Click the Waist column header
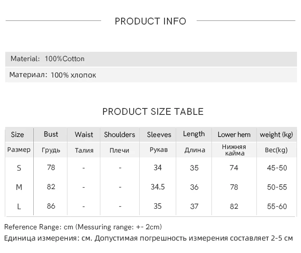Screen dimensions: 301x253 tap(83, 135)
